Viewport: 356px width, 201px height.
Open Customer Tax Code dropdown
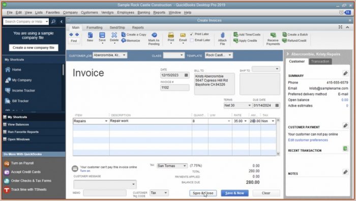pos(165,193)
